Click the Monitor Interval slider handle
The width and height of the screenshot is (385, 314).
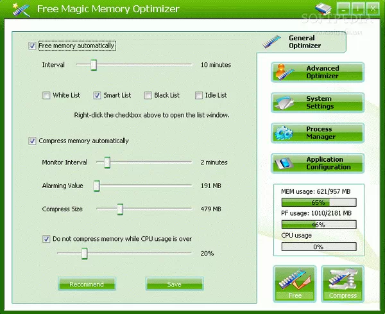click(x=107, y=162)
